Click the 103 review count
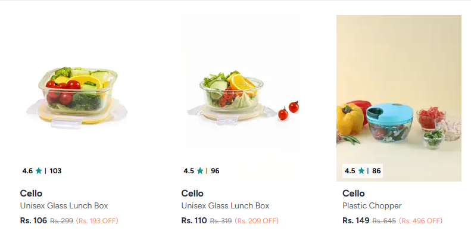This screenshot has width=471, height=234. coord(55,171)
